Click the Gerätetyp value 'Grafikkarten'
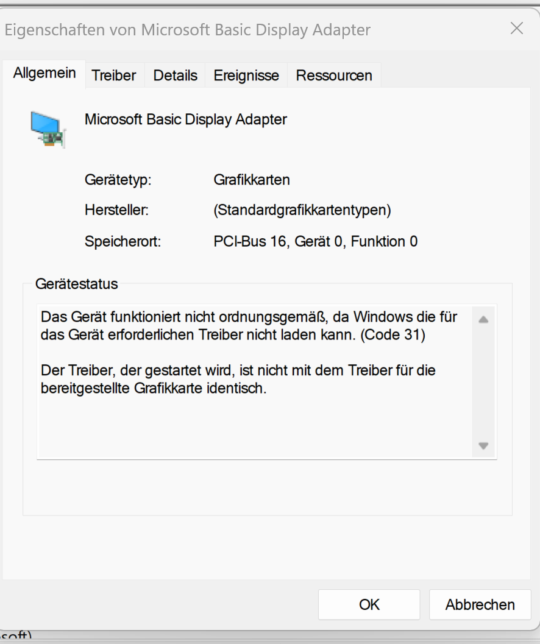The height and width of the screenshot is (644, 540). tap(252, 180)
